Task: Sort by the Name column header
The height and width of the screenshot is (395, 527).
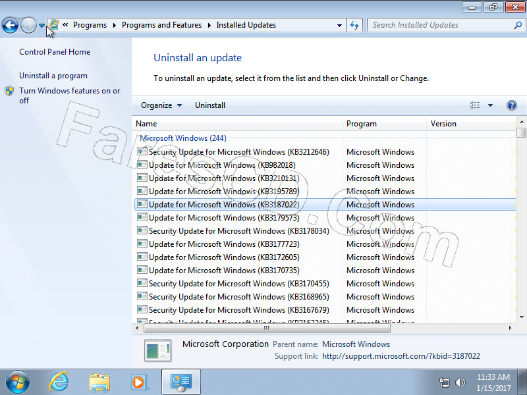Action: 237,124
